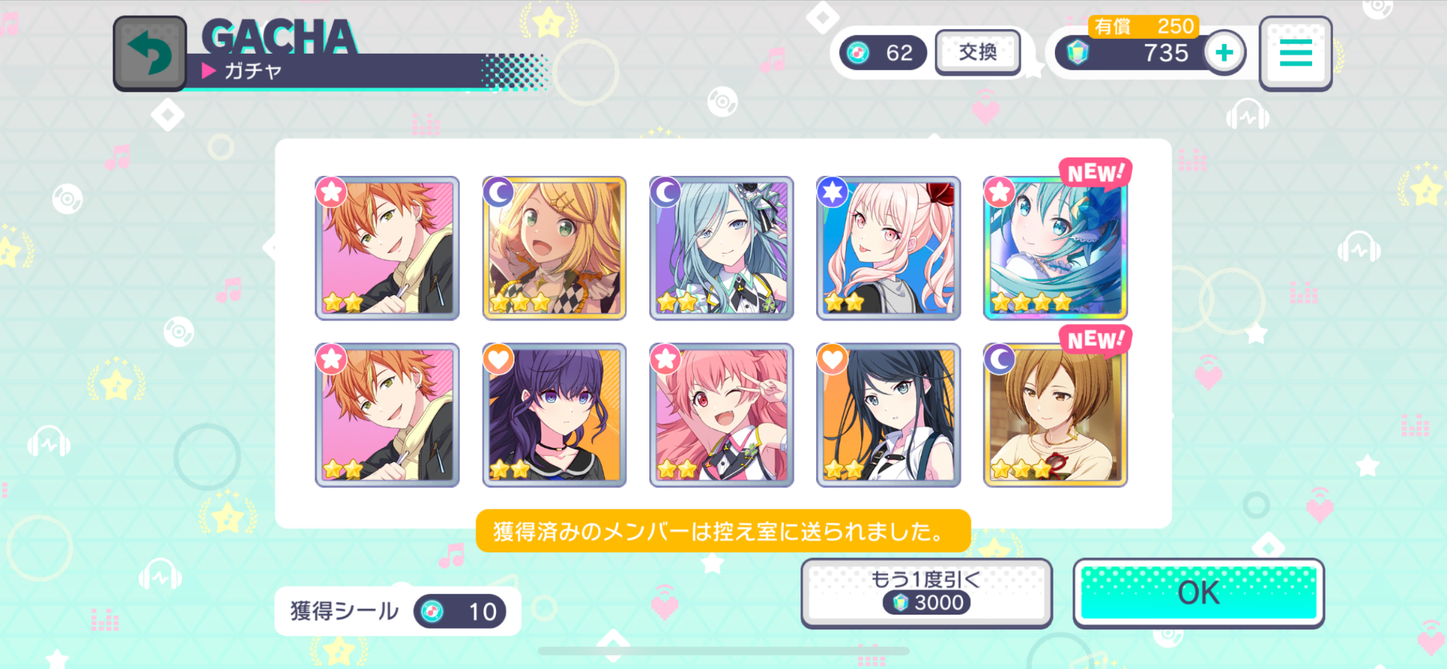Tap the yellow notice about duplicate members
The width and height of the screenshot is (1447, 669).
click(723, 531)
